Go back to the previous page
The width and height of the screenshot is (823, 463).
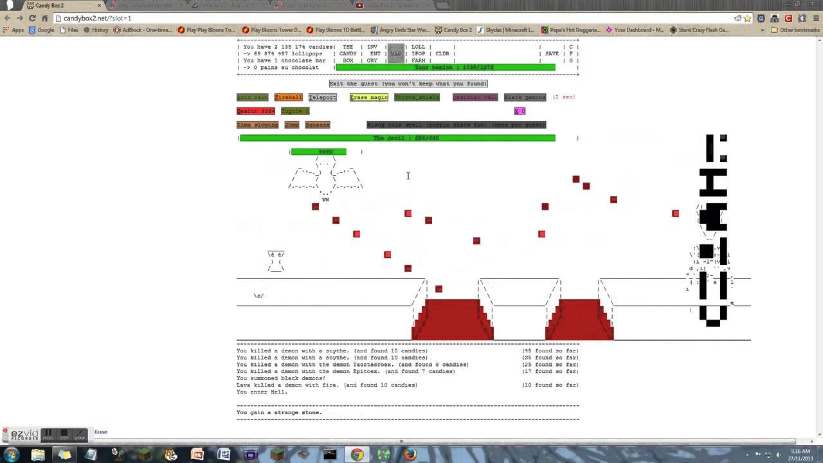pyautogui.click(x=8, y=18)
